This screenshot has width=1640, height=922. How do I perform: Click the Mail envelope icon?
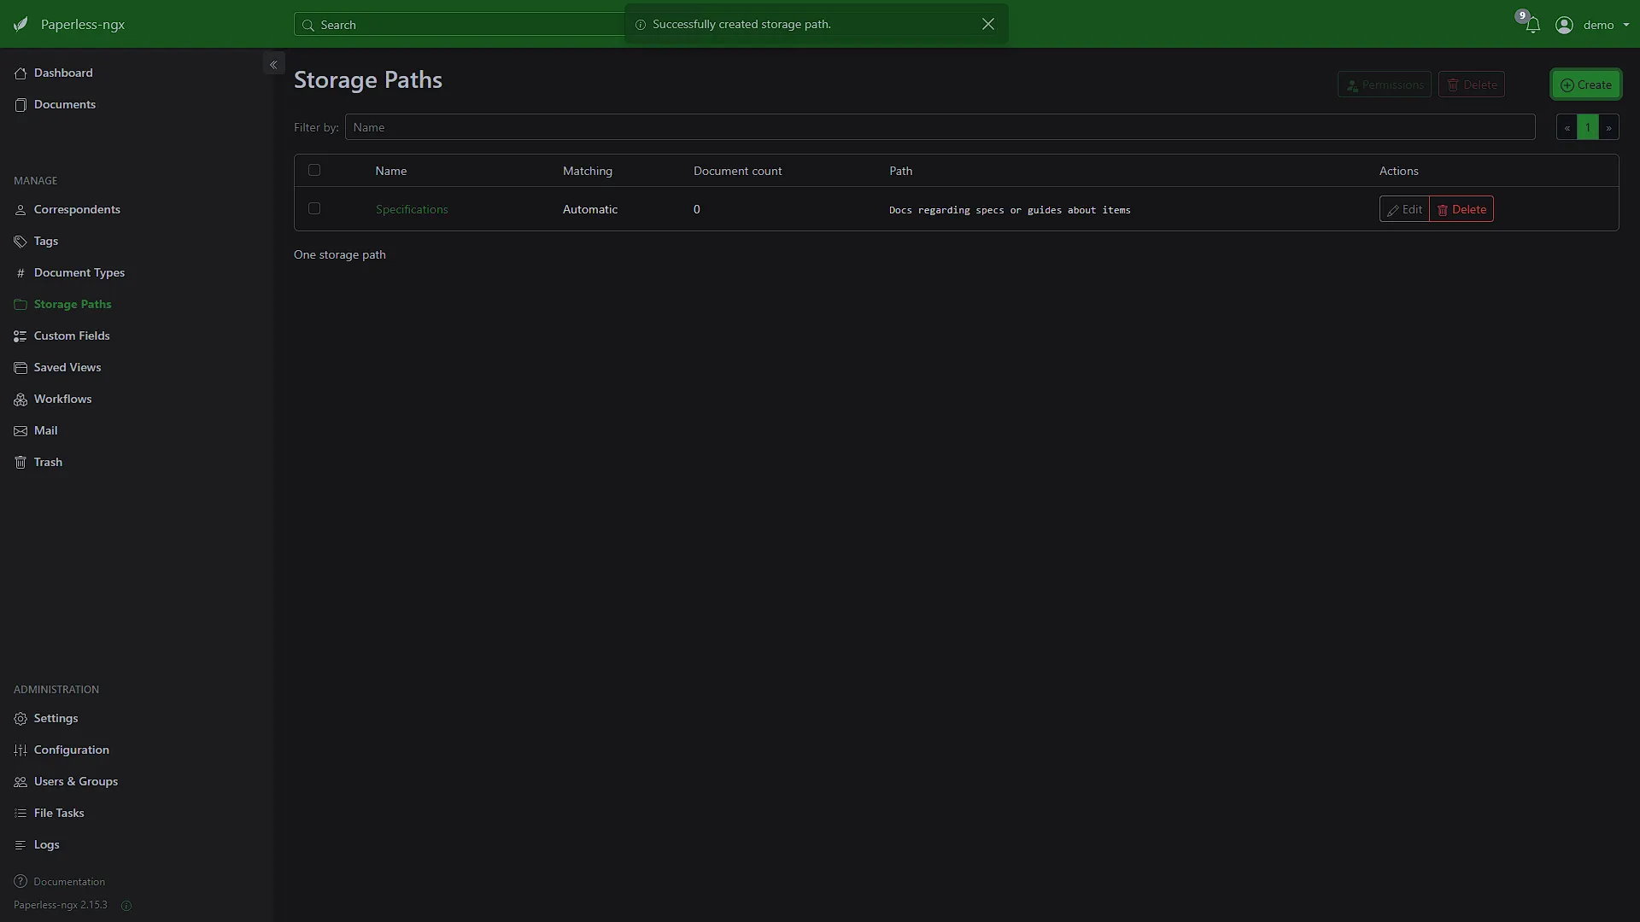[20, 431]
